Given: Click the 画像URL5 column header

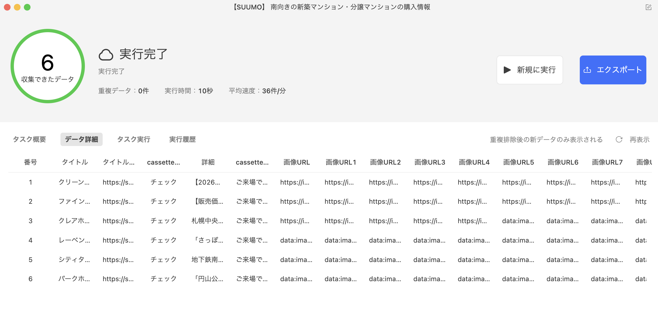Looking at the screenshot, I should coord(518,162).
